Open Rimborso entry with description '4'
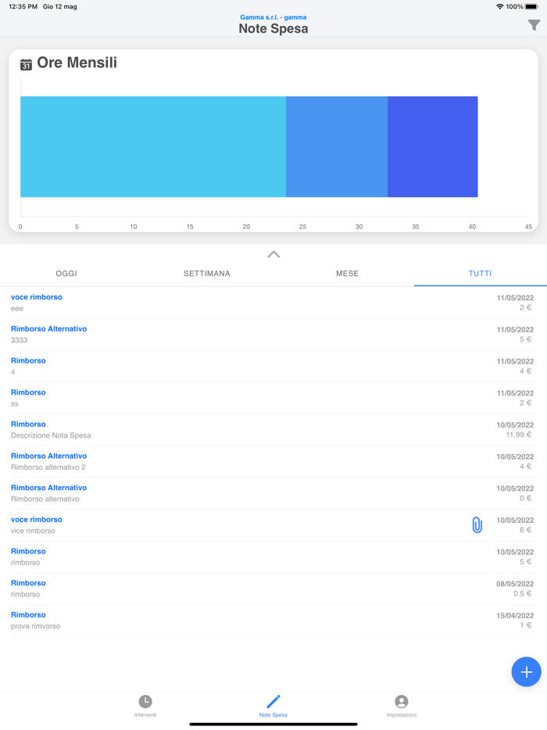547x730 pixels. [x=273, y=366]
